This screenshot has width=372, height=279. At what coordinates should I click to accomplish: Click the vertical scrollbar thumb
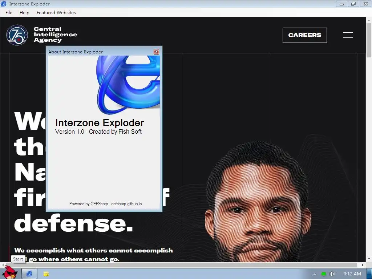[x=369, y=40]
